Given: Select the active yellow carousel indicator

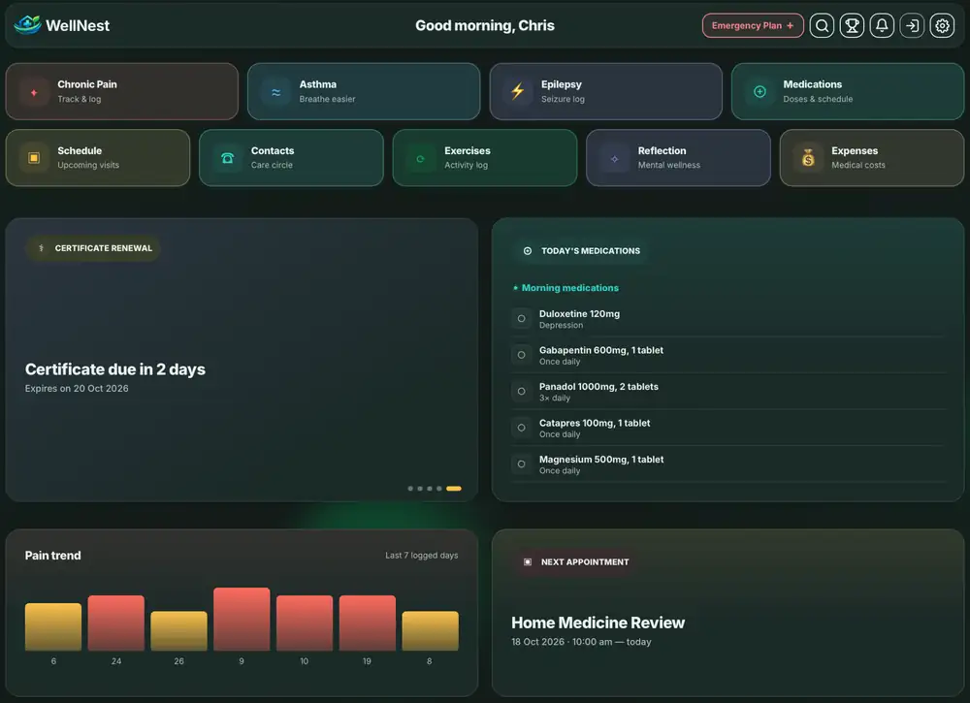Looking at the screenshot, I should (x=453, y=489).
